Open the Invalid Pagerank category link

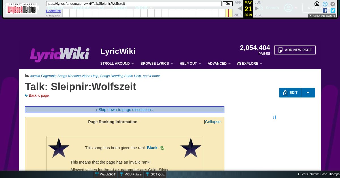point(43,76)
